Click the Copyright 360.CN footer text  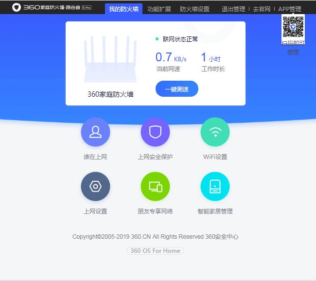click(x=155, y=237)
